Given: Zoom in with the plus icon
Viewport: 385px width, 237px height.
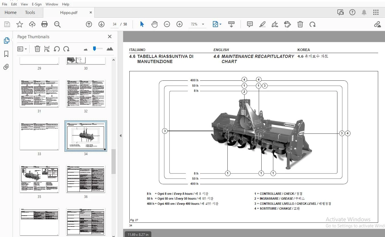Looking at the screenshot, I should click(x=180, y=25).
